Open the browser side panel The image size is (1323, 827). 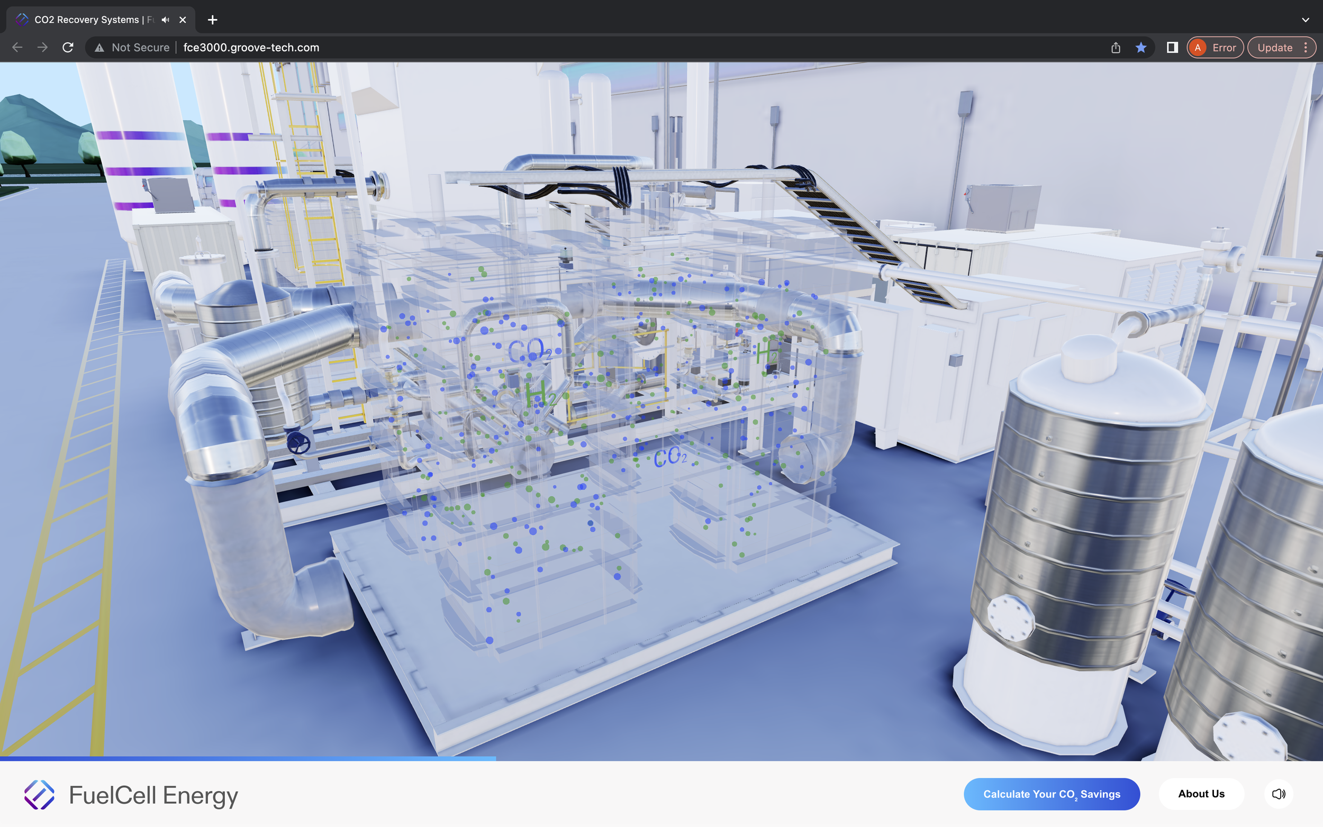1172,48
